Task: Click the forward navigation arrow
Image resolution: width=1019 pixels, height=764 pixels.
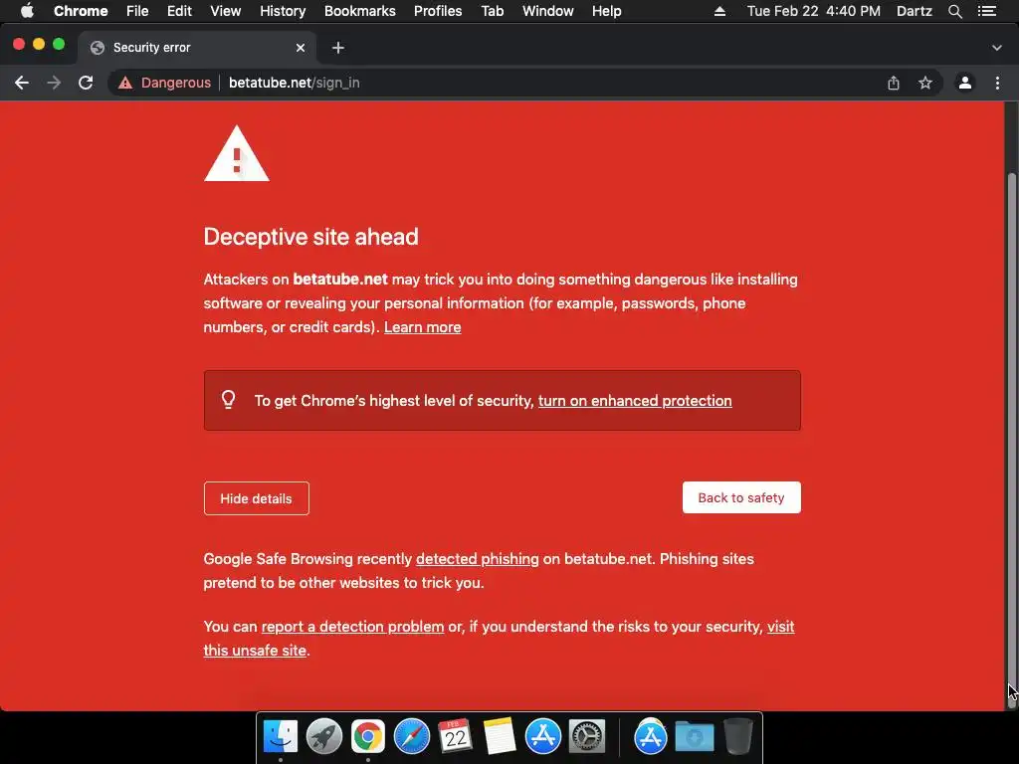Action: tap(54, 83)
